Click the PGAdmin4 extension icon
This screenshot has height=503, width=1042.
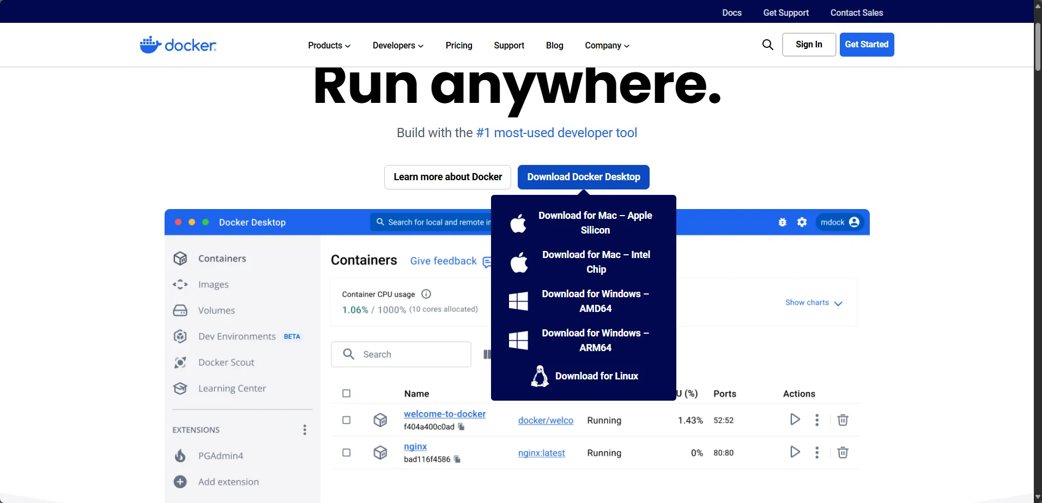point(180,456)
